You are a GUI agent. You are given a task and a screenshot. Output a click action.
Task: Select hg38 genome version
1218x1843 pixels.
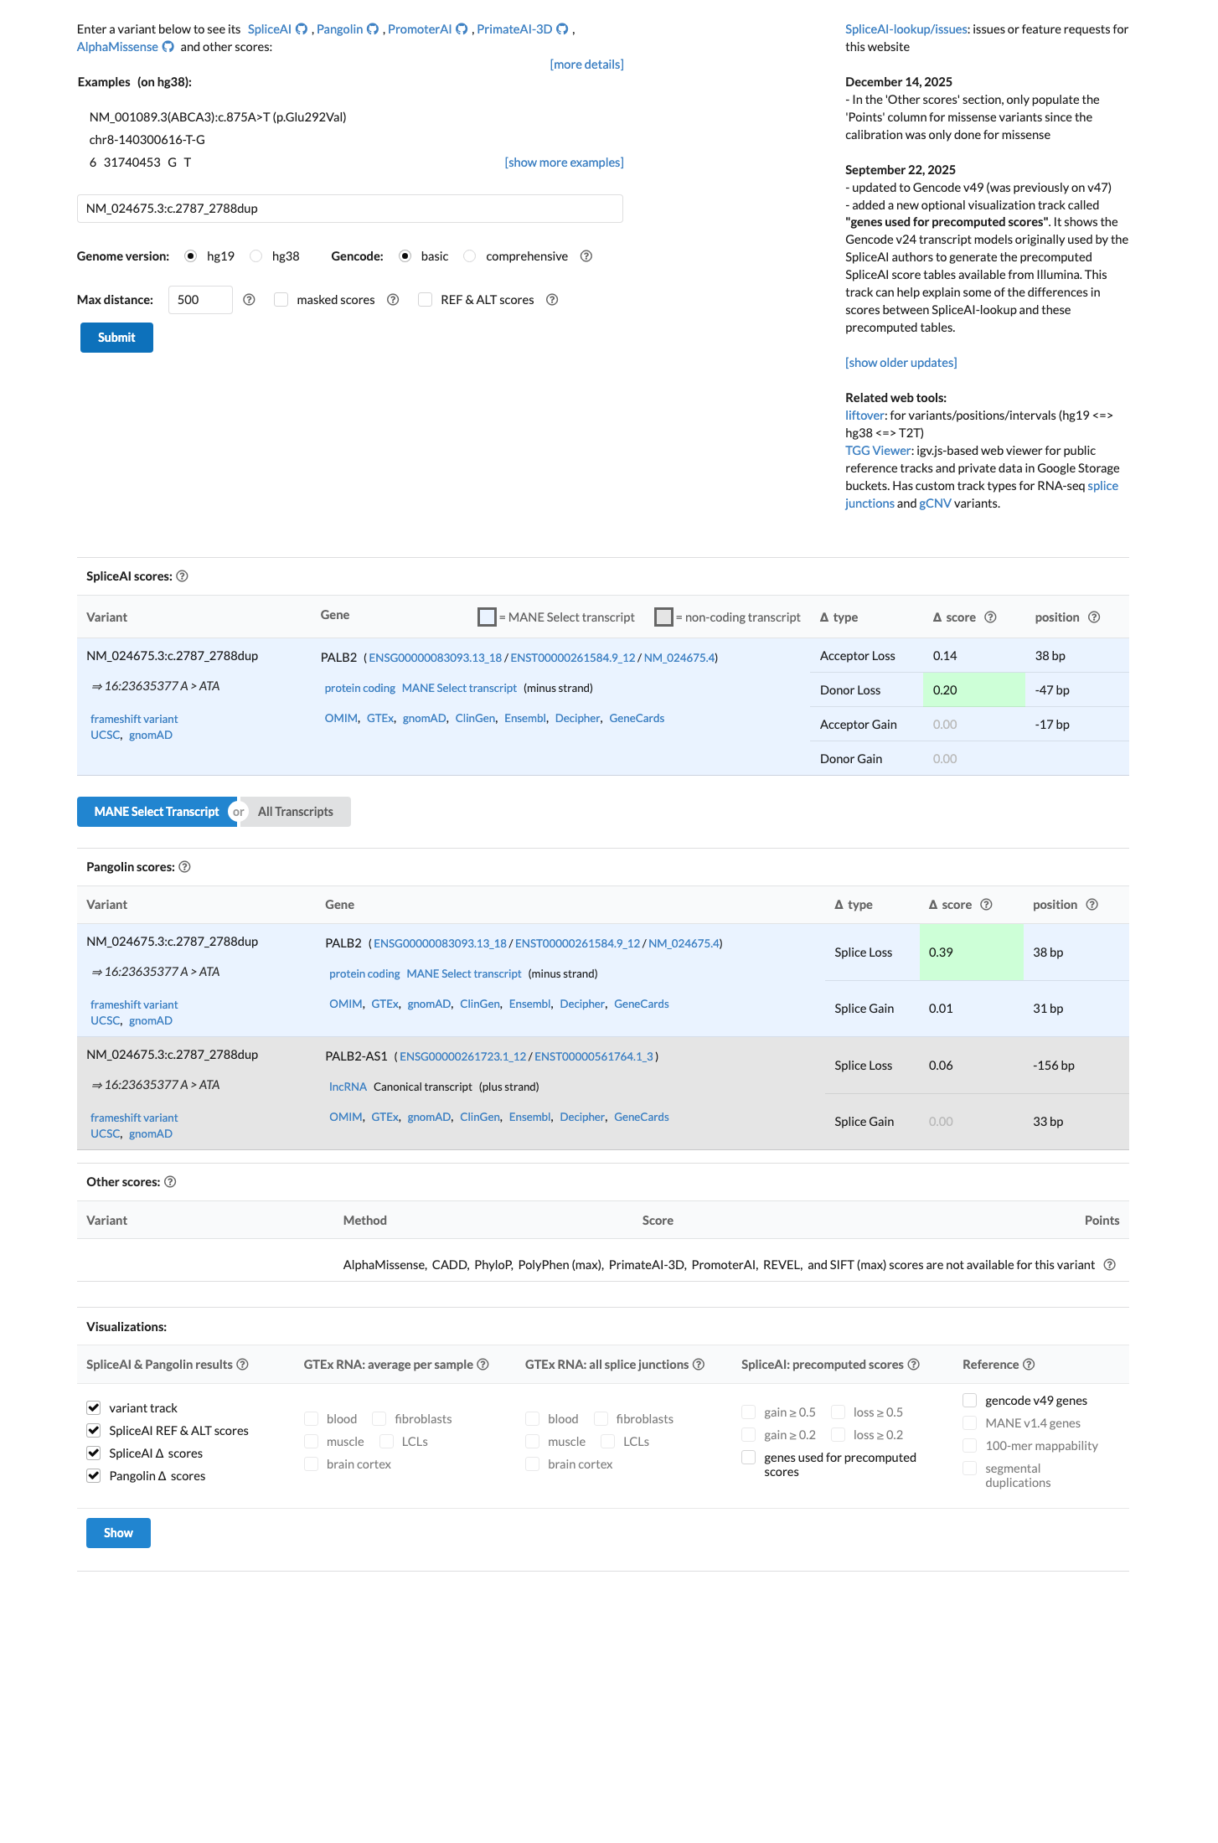[x=256, y=256]
